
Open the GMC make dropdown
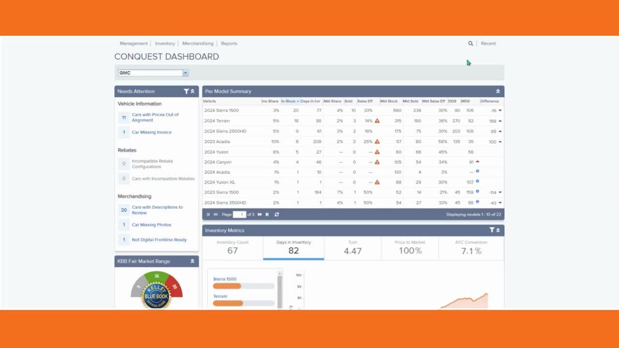point(185,73)
